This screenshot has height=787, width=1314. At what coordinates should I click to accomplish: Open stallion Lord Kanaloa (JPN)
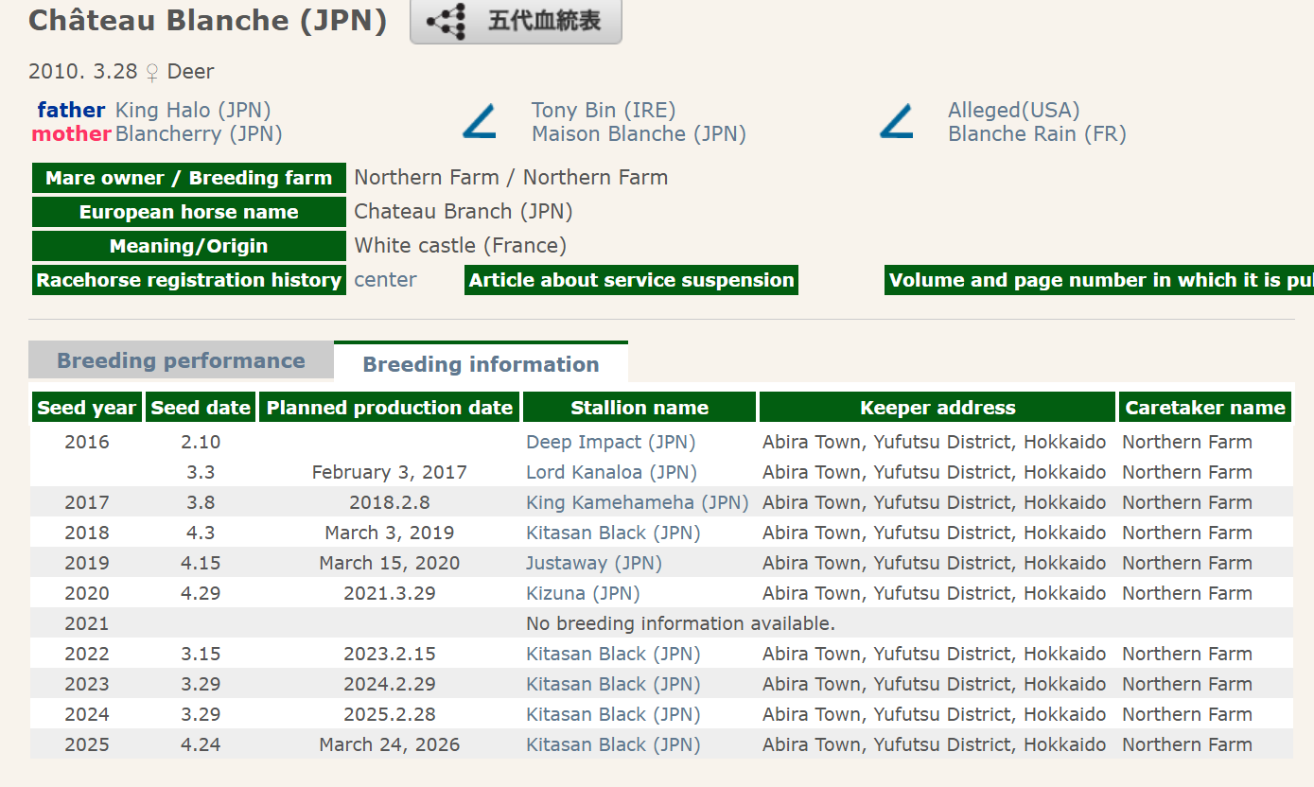pyautogui.click(x=610, y=472)
